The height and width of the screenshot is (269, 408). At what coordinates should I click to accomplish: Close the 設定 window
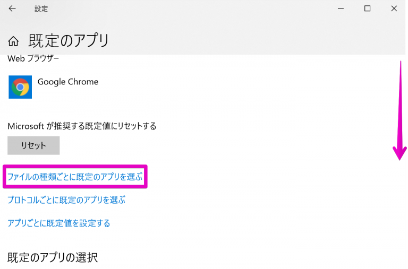pyautogui.click(x=394, y=8)
